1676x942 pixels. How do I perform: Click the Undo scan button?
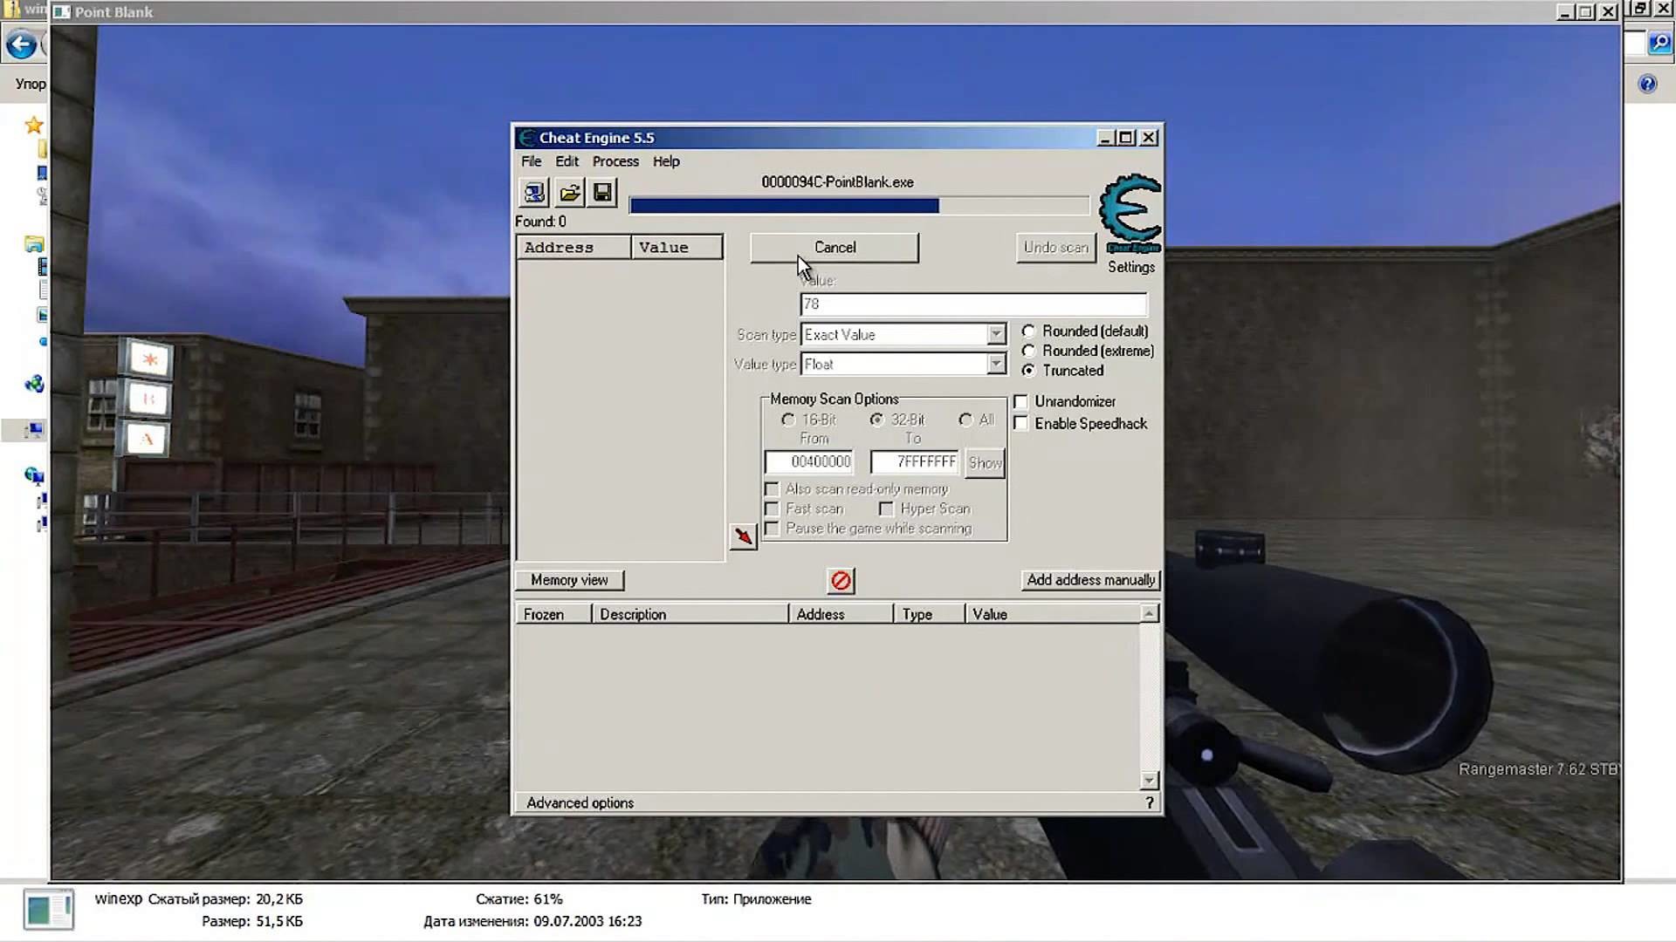tap(1055, 248)
